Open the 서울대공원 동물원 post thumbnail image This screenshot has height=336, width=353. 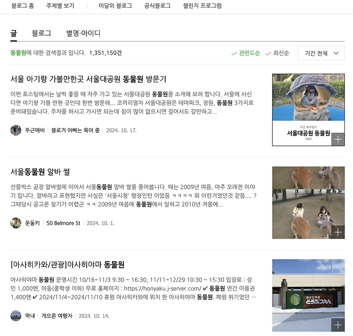tap(308, 110)
